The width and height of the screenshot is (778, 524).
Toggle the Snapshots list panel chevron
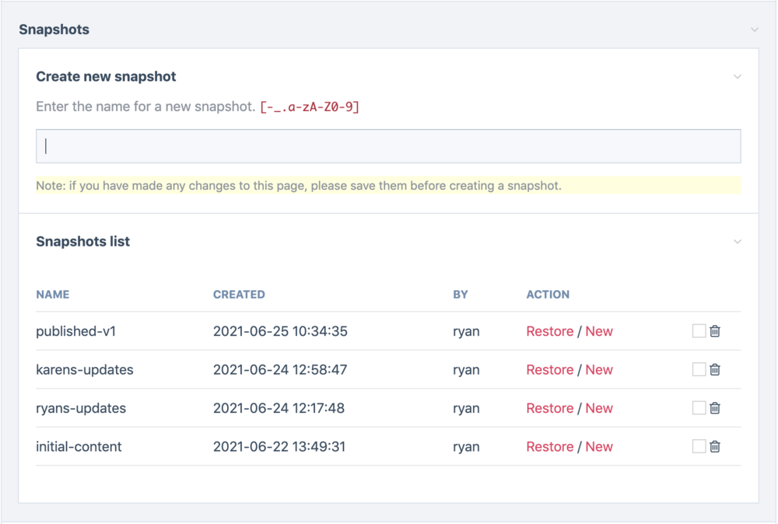coord(738,242)
